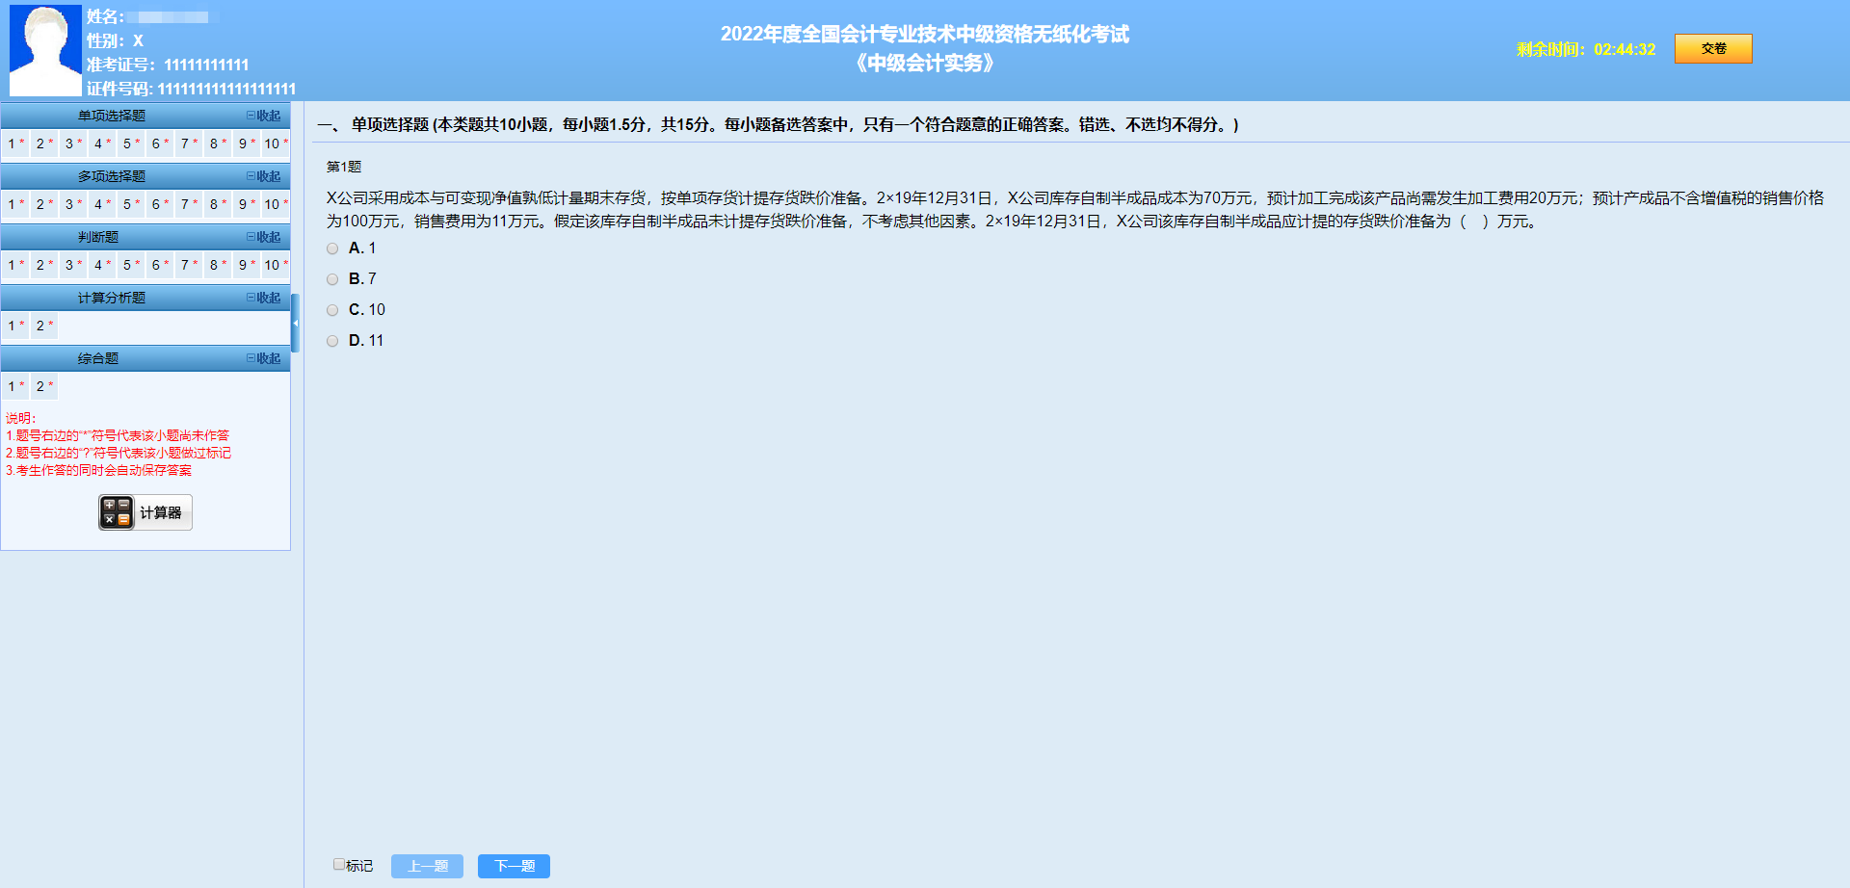The height and width of the screenshot is (888, 1850).
Task: Check the 标记 mark checkbox
Action: click(339, 865)
